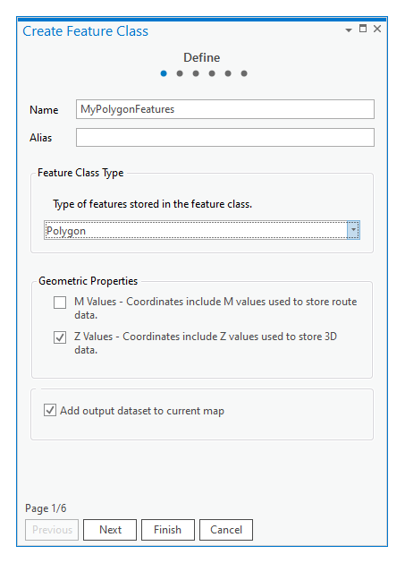Jump to third wizard page dot
405x563 pixels.
[196, 73]
